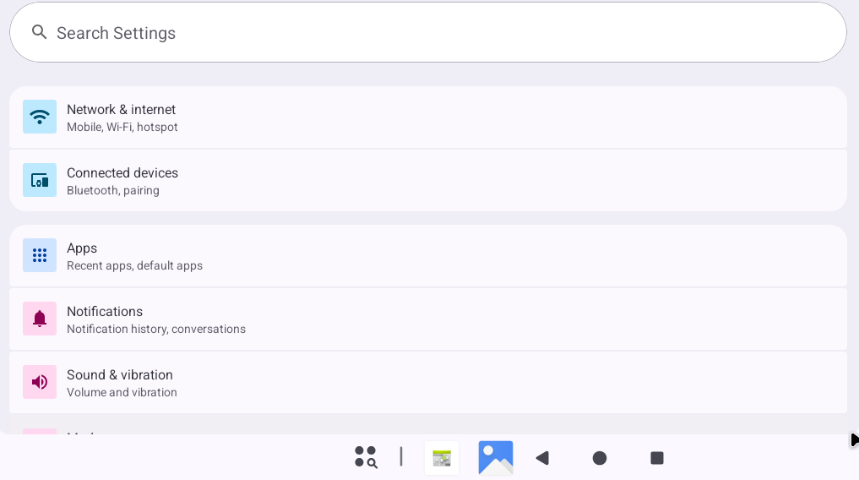Click the Connected devices icon
This screenshot has height=480, width=859.
coord(40,180)
